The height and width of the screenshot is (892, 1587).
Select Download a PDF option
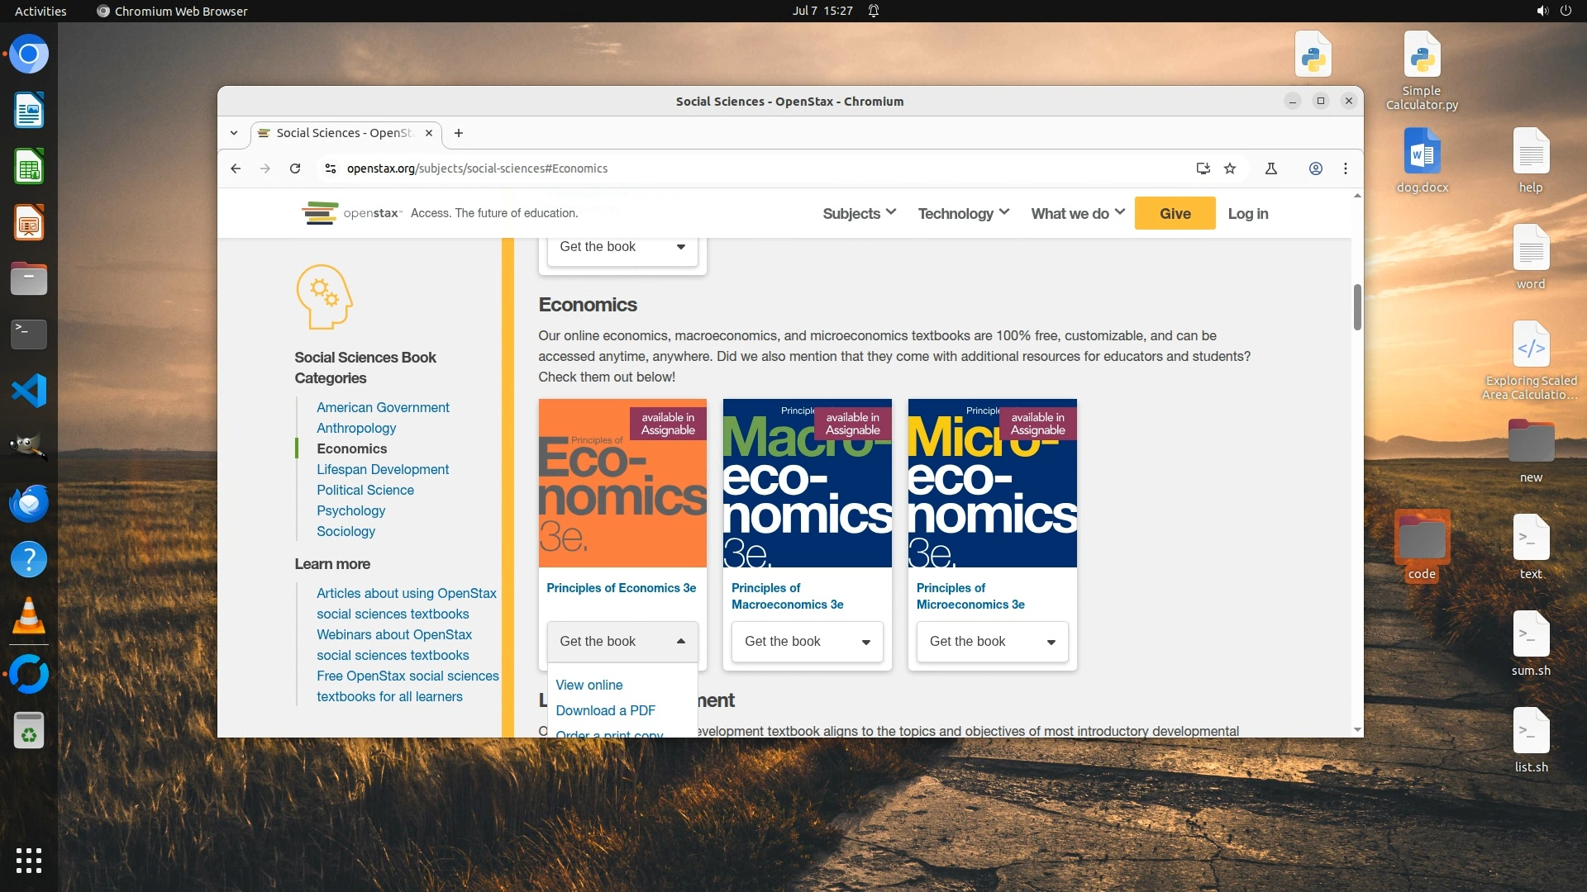pyautogui.click(x=605, y=710)
